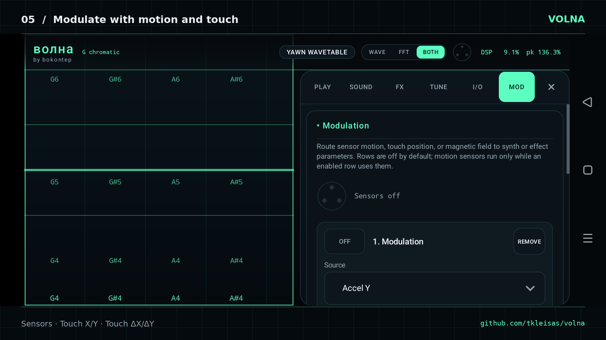Switch to the I/O tab
This screenshot has width=606, height=340.
click(x=478, y=87)
